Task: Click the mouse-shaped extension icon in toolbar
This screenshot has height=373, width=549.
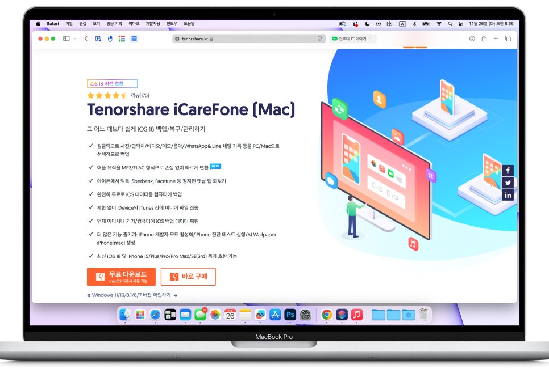Action: (x=110, y=39)
